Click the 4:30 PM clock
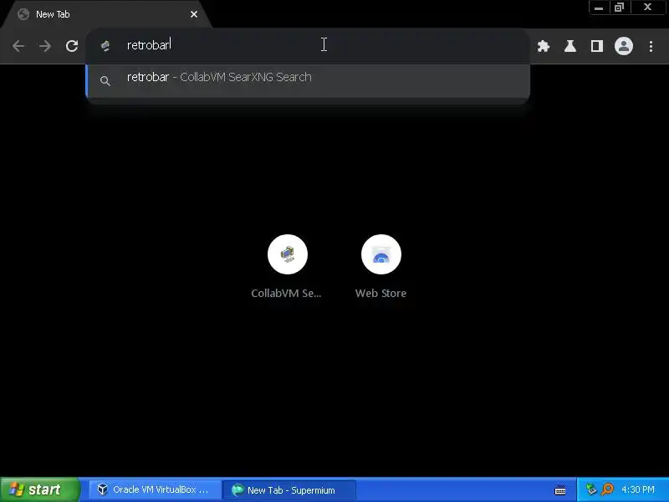Screen dimensions: 669x502 click(638, 489)
